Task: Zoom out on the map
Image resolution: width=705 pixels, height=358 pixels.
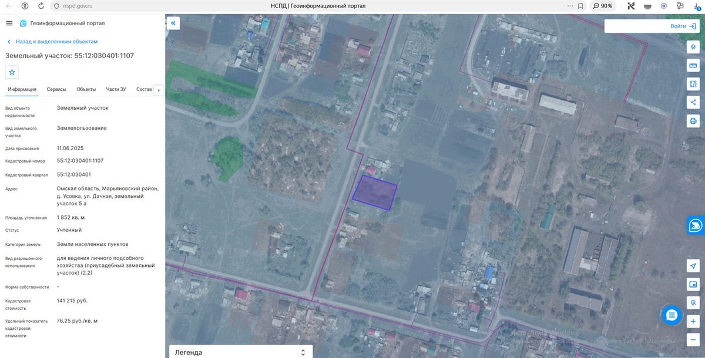Action: click(x=693, y=340)
